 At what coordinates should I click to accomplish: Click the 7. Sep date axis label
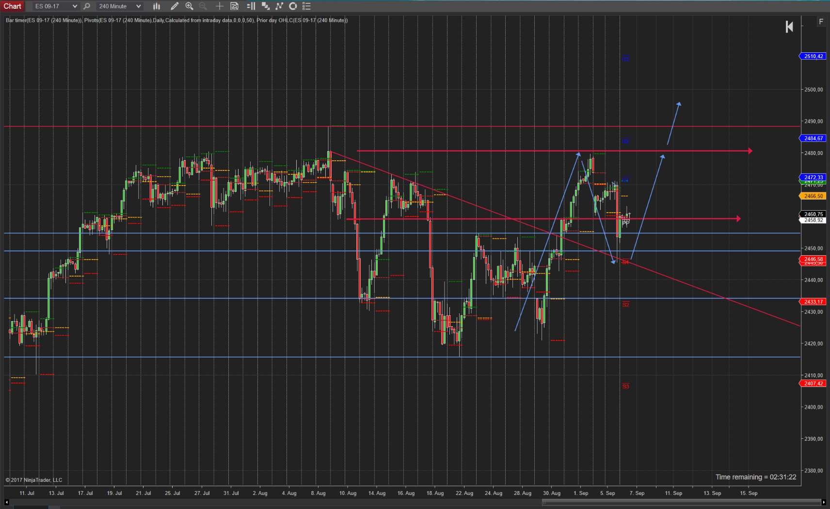[637, 493]
